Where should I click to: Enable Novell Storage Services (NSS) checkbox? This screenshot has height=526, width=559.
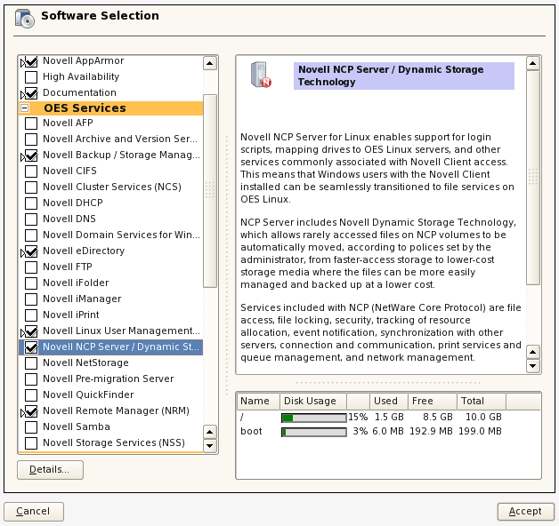(x=31, y=443)
